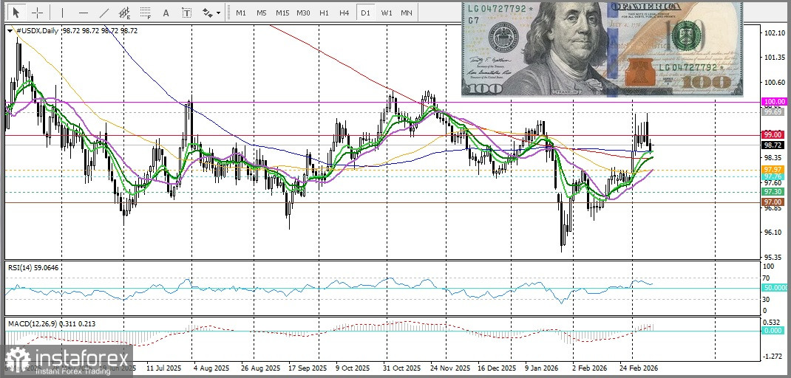
Task: Click the M15 timeframe button
Action: pyautogui.click(x=282, y=13)
